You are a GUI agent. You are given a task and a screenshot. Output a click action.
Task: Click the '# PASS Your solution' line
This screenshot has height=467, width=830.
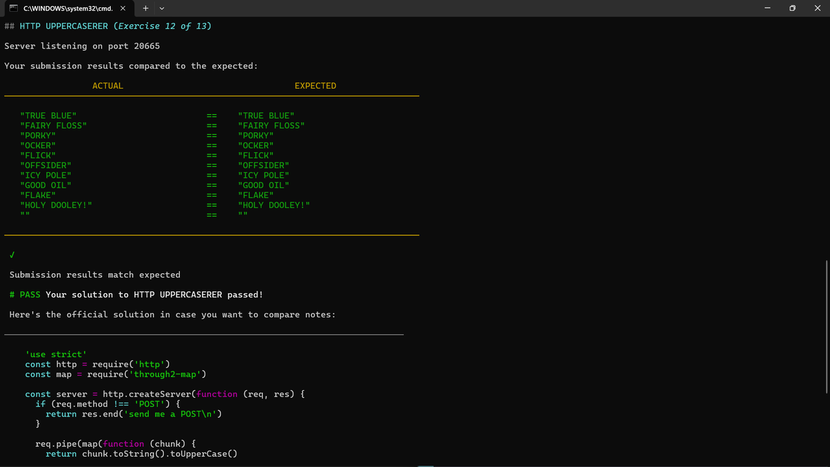(x=136, y=295)
